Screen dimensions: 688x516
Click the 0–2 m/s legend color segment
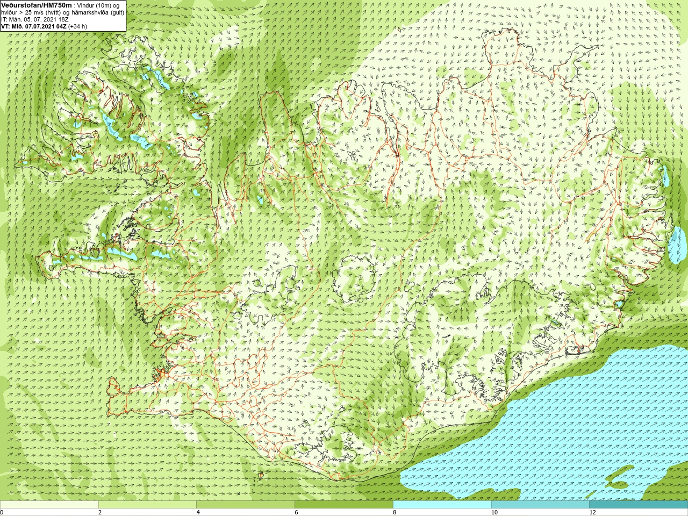click(49, 505)
